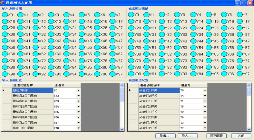Select the 骨料称1关门到位 row cell
This screenshot has width=254, height=140.
pos(33,96)
